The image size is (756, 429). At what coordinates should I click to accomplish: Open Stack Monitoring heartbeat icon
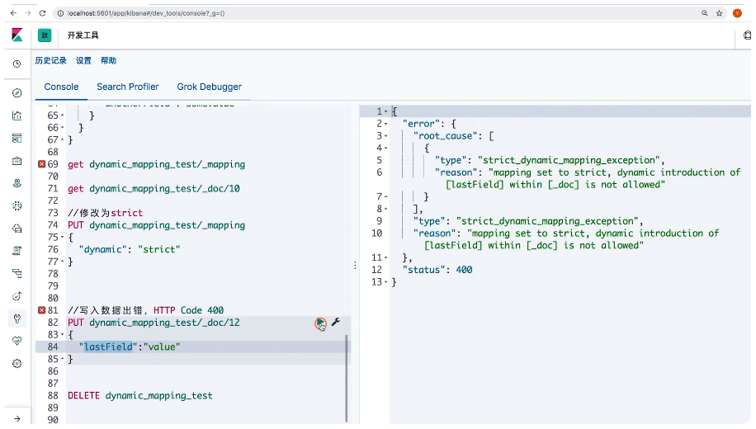17,341
